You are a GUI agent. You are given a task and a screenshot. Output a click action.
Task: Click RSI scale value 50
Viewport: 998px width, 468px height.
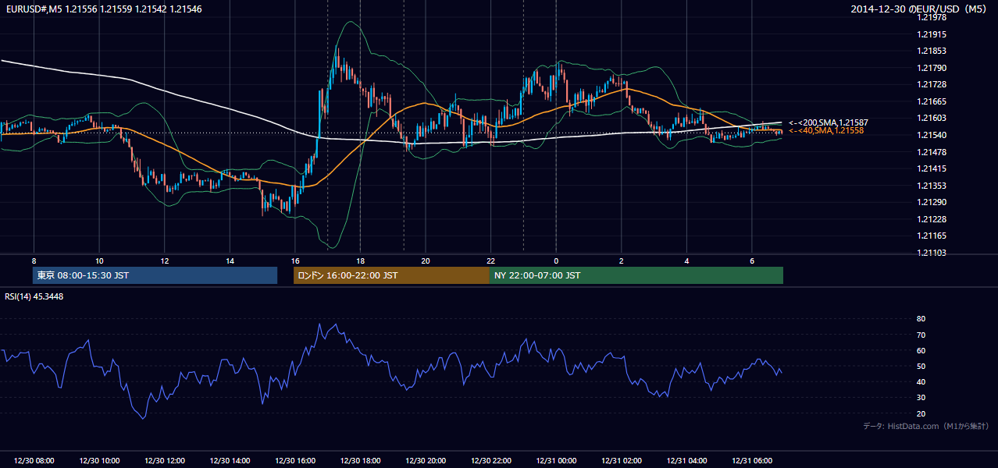pyautogui.click(x=921, y=366)
